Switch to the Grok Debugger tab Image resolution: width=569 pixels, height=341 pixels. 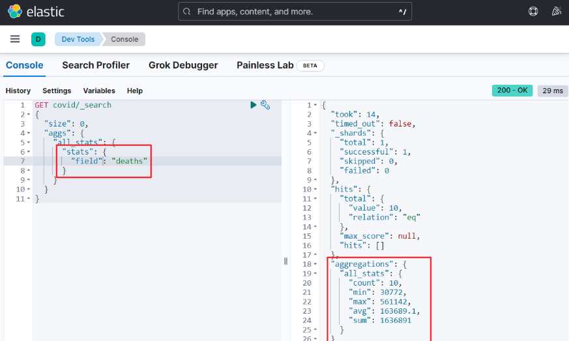pos(183,65)
